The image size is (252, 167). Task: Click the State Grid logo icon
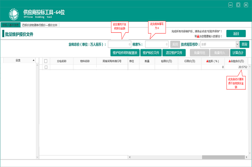[14, 14]
